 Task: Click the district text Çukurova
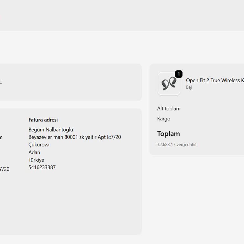point(39,145)
